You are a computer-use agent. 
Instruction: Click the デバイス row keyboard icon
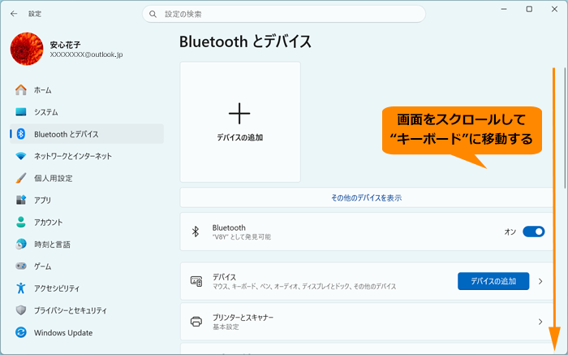(x=196, y=281)
